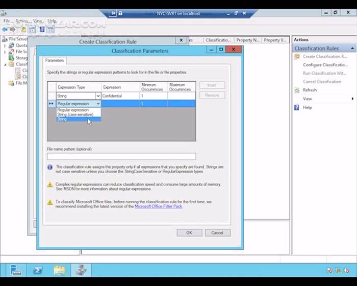Image resolution: width=357 pixels, height=286 pixels.
Task: Expand the File Screening Management node
Action: [5, 52]
